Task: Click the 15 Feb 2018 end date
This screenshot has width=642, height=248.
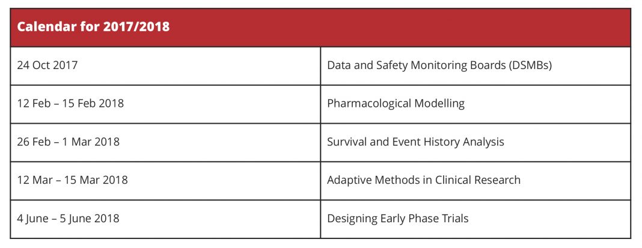Action: pos(93,103)
